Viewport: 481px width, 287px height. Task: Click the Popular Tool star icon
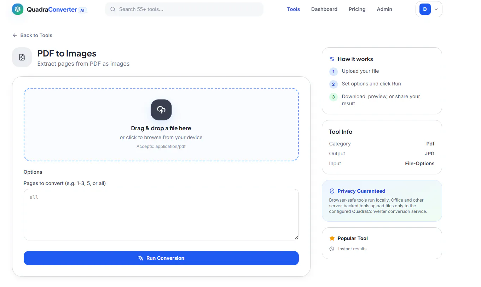tap(332, 238)
